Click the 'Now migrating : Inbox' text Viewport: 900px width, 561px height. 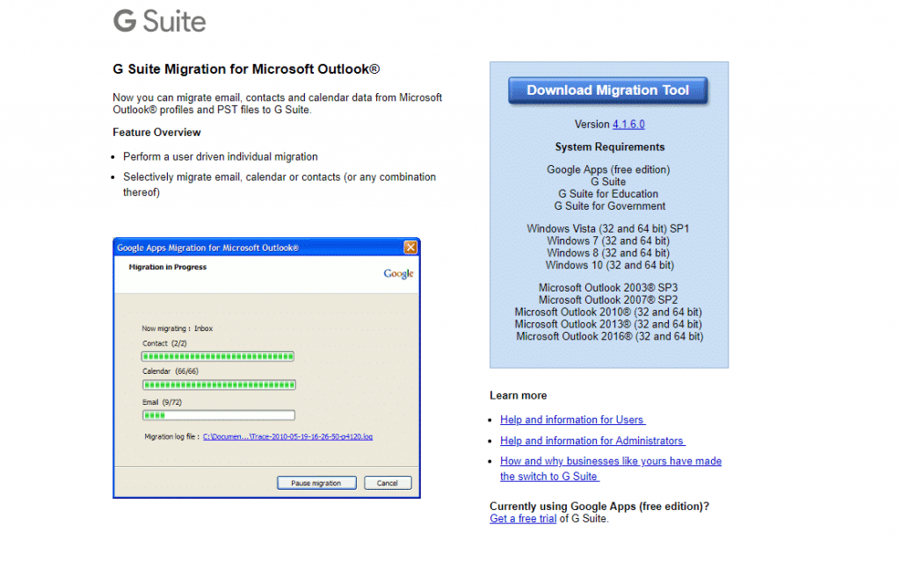pyautogui.click(x=178, y=328)
